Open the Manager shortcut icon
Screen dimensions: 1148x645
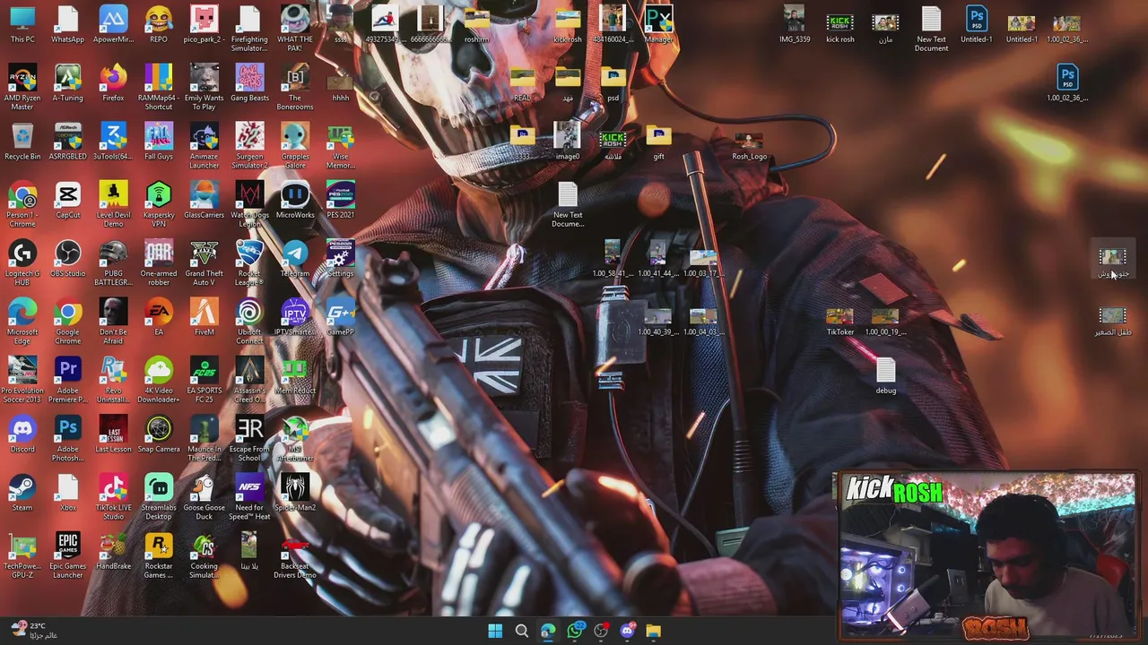658,25
